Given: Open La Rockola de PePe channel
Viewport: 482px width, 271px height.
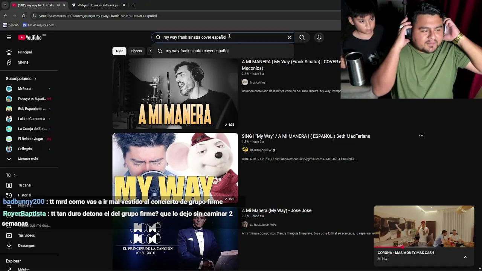Looking at the screenshot, I should pyautogui.click(x=263, y=225).
